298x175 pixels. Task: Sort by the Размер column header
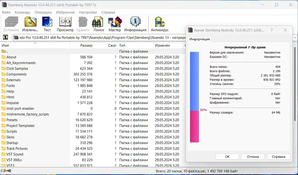click(82, 45)
